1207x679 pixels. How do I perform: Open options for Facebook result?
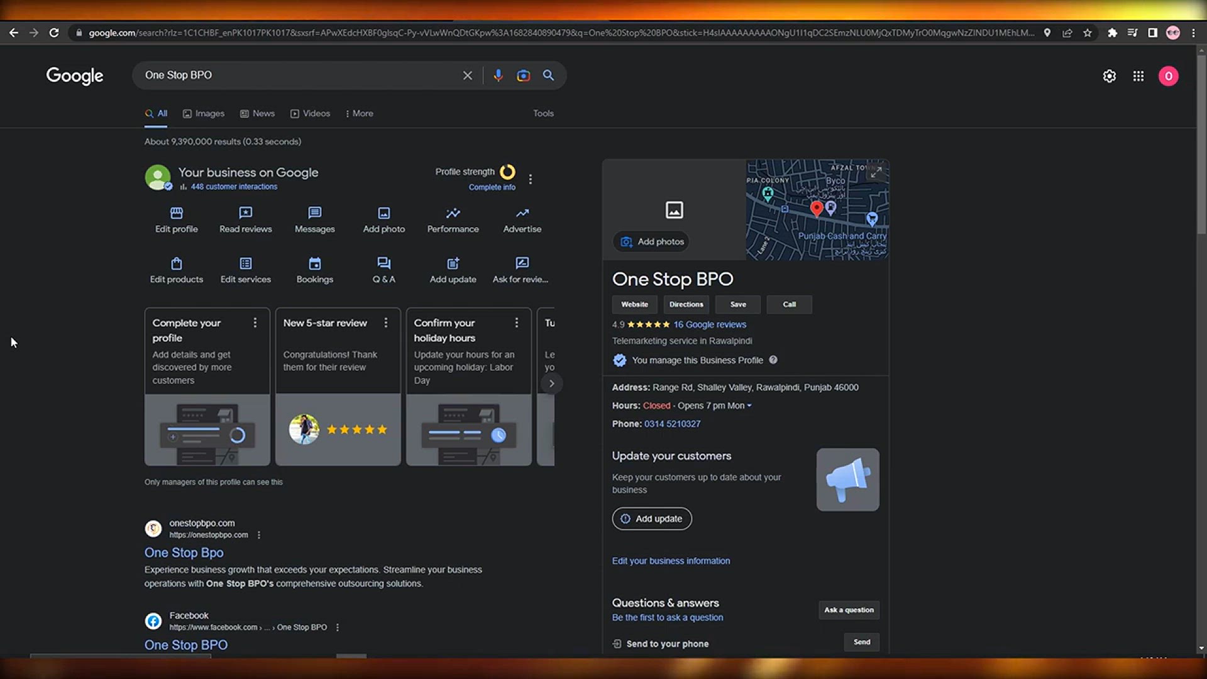pyautogui.click(x=338, y=627)
